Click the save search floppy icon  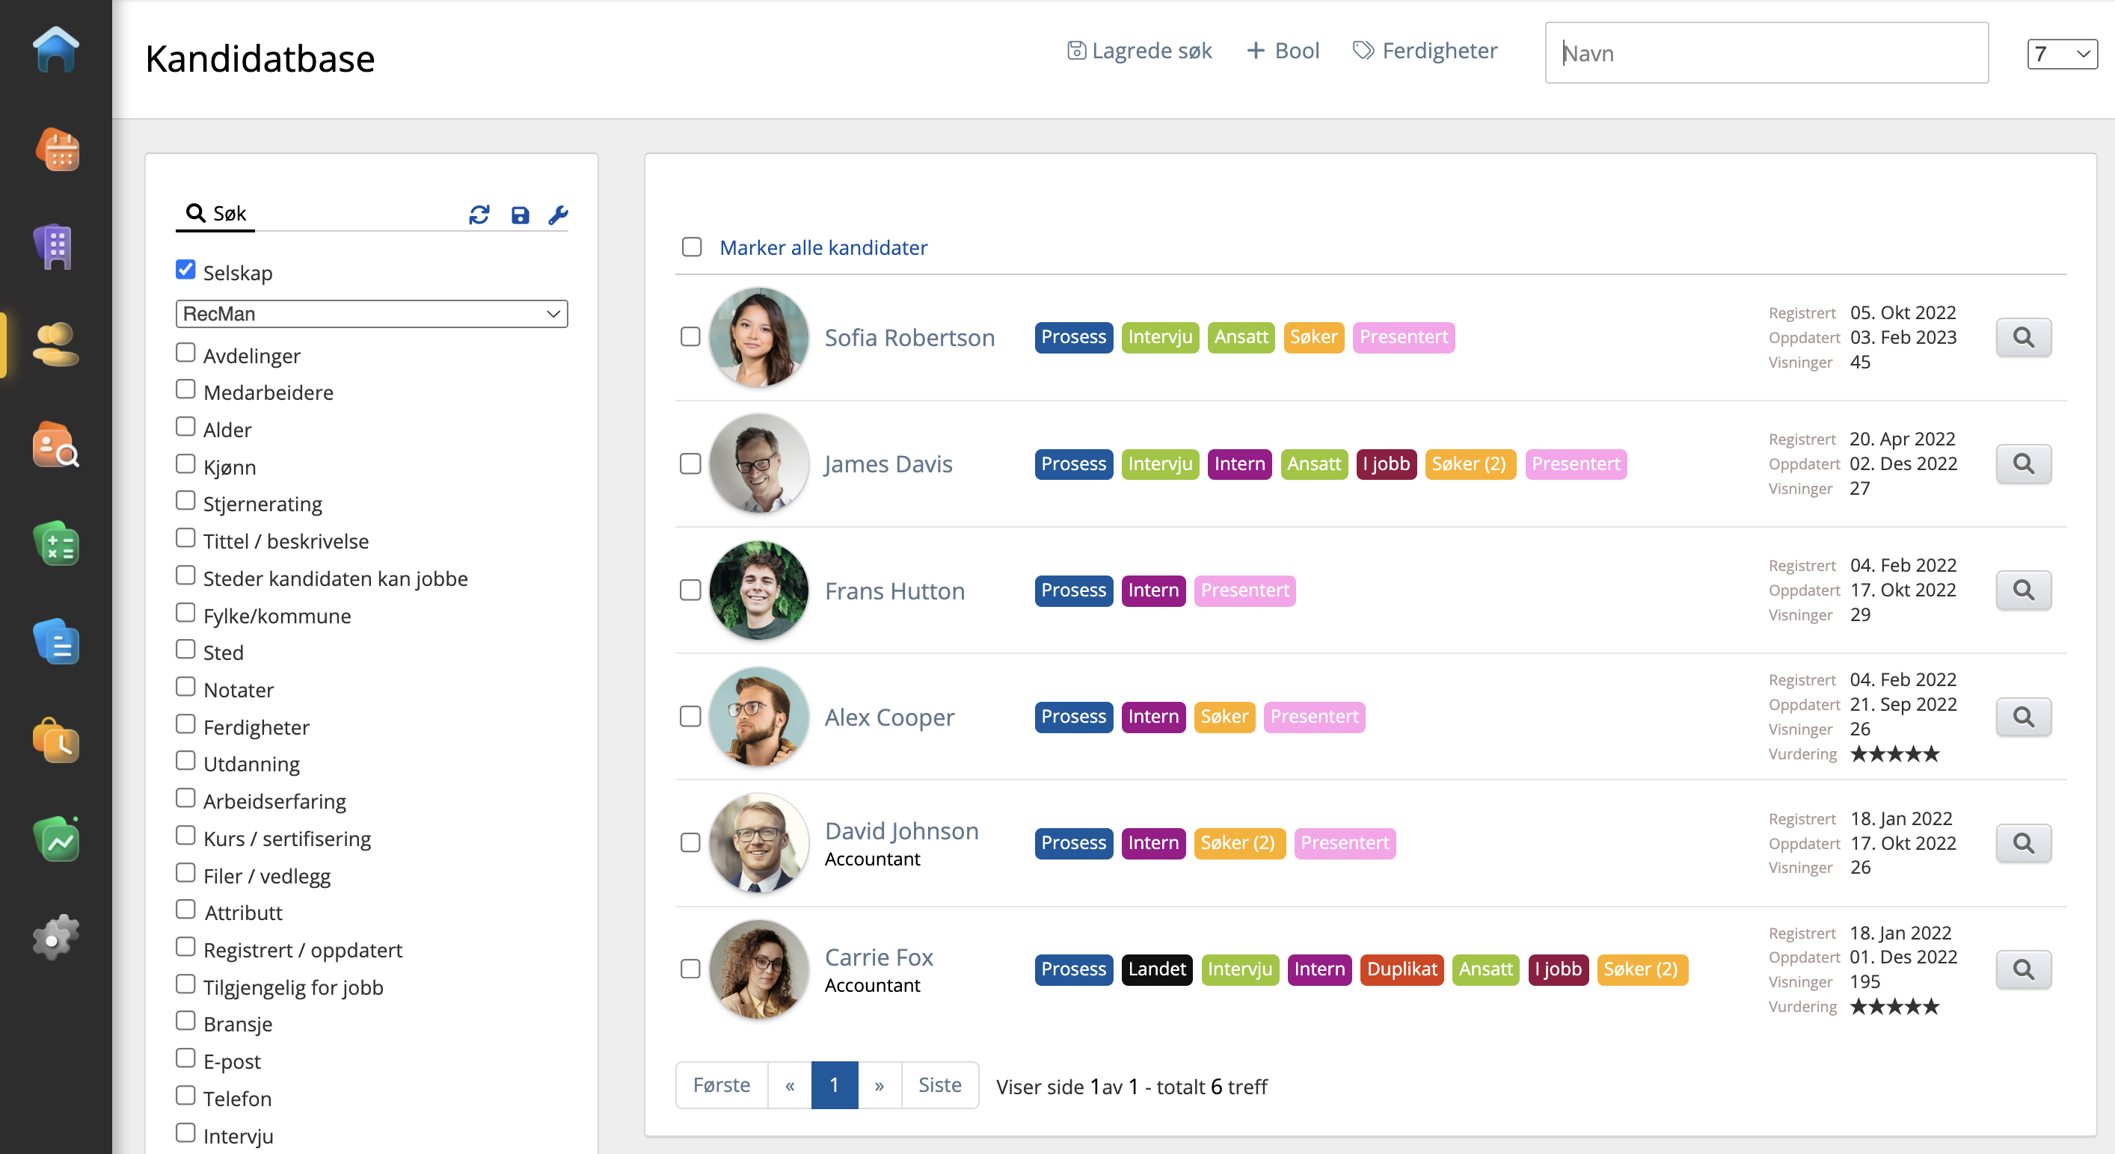coord(520,215)
